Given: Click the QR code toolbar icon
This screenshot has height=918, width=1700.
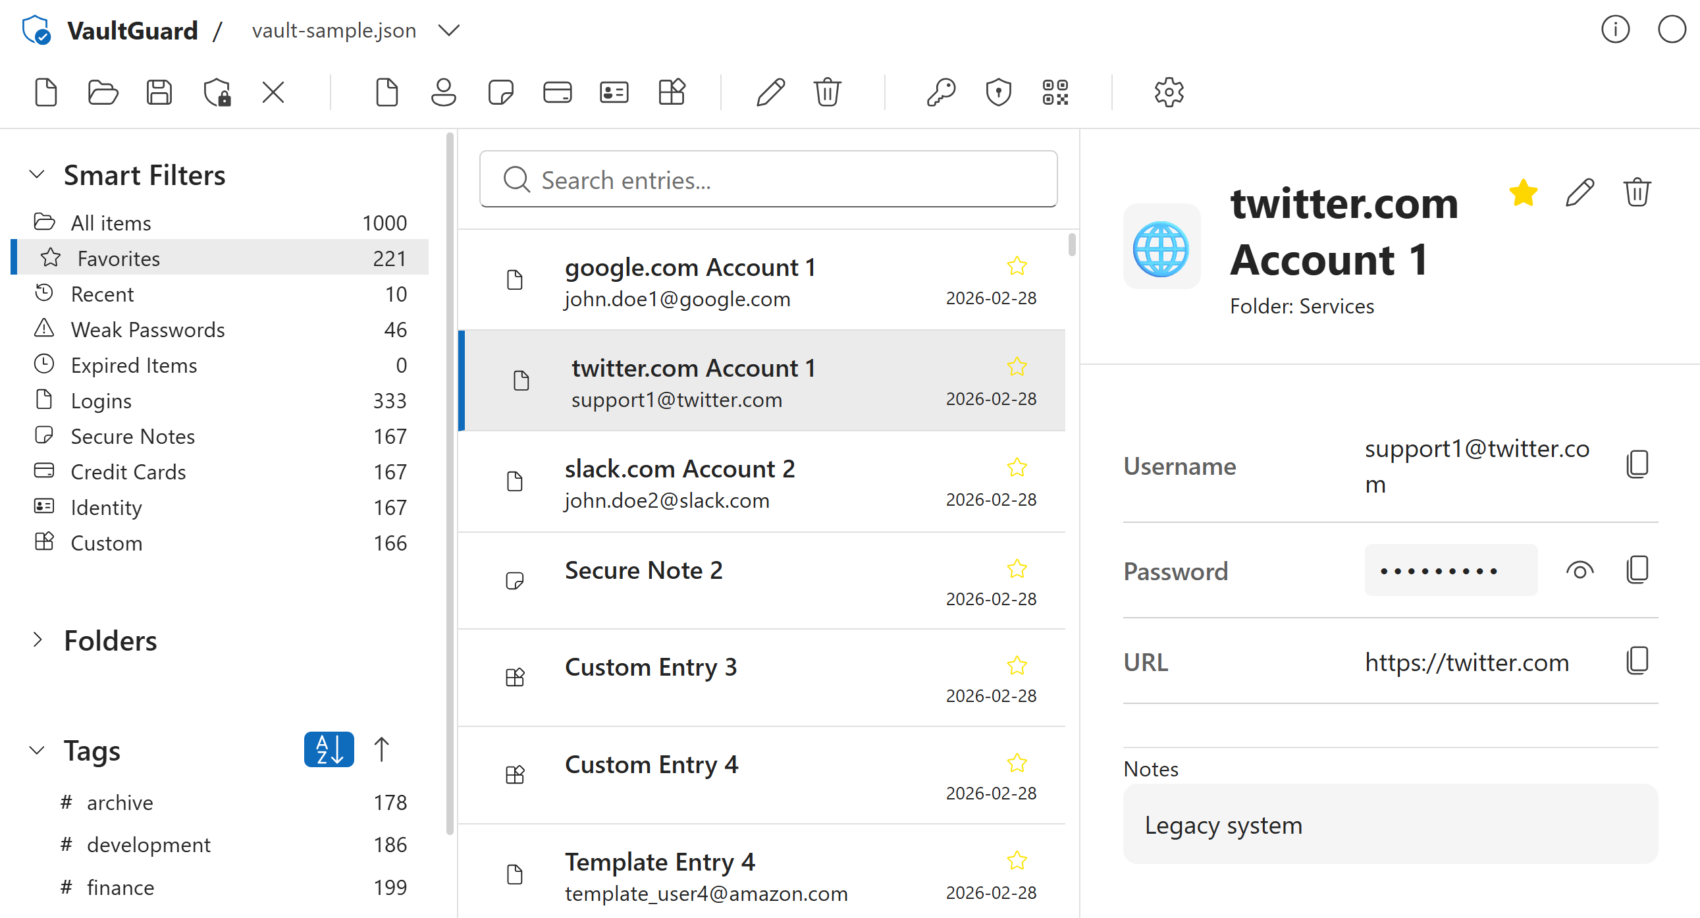Looking at the screenshot, I should coord(1055,92).
